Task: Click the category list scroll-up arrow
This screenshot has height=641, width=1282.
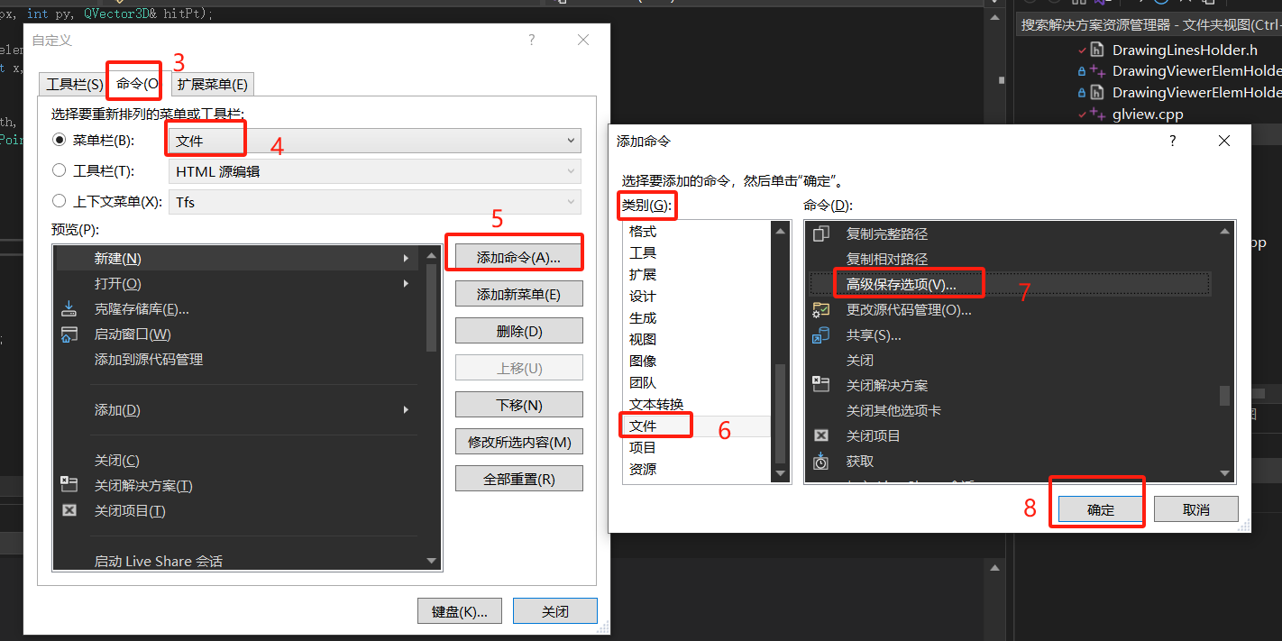Action: 780,231
